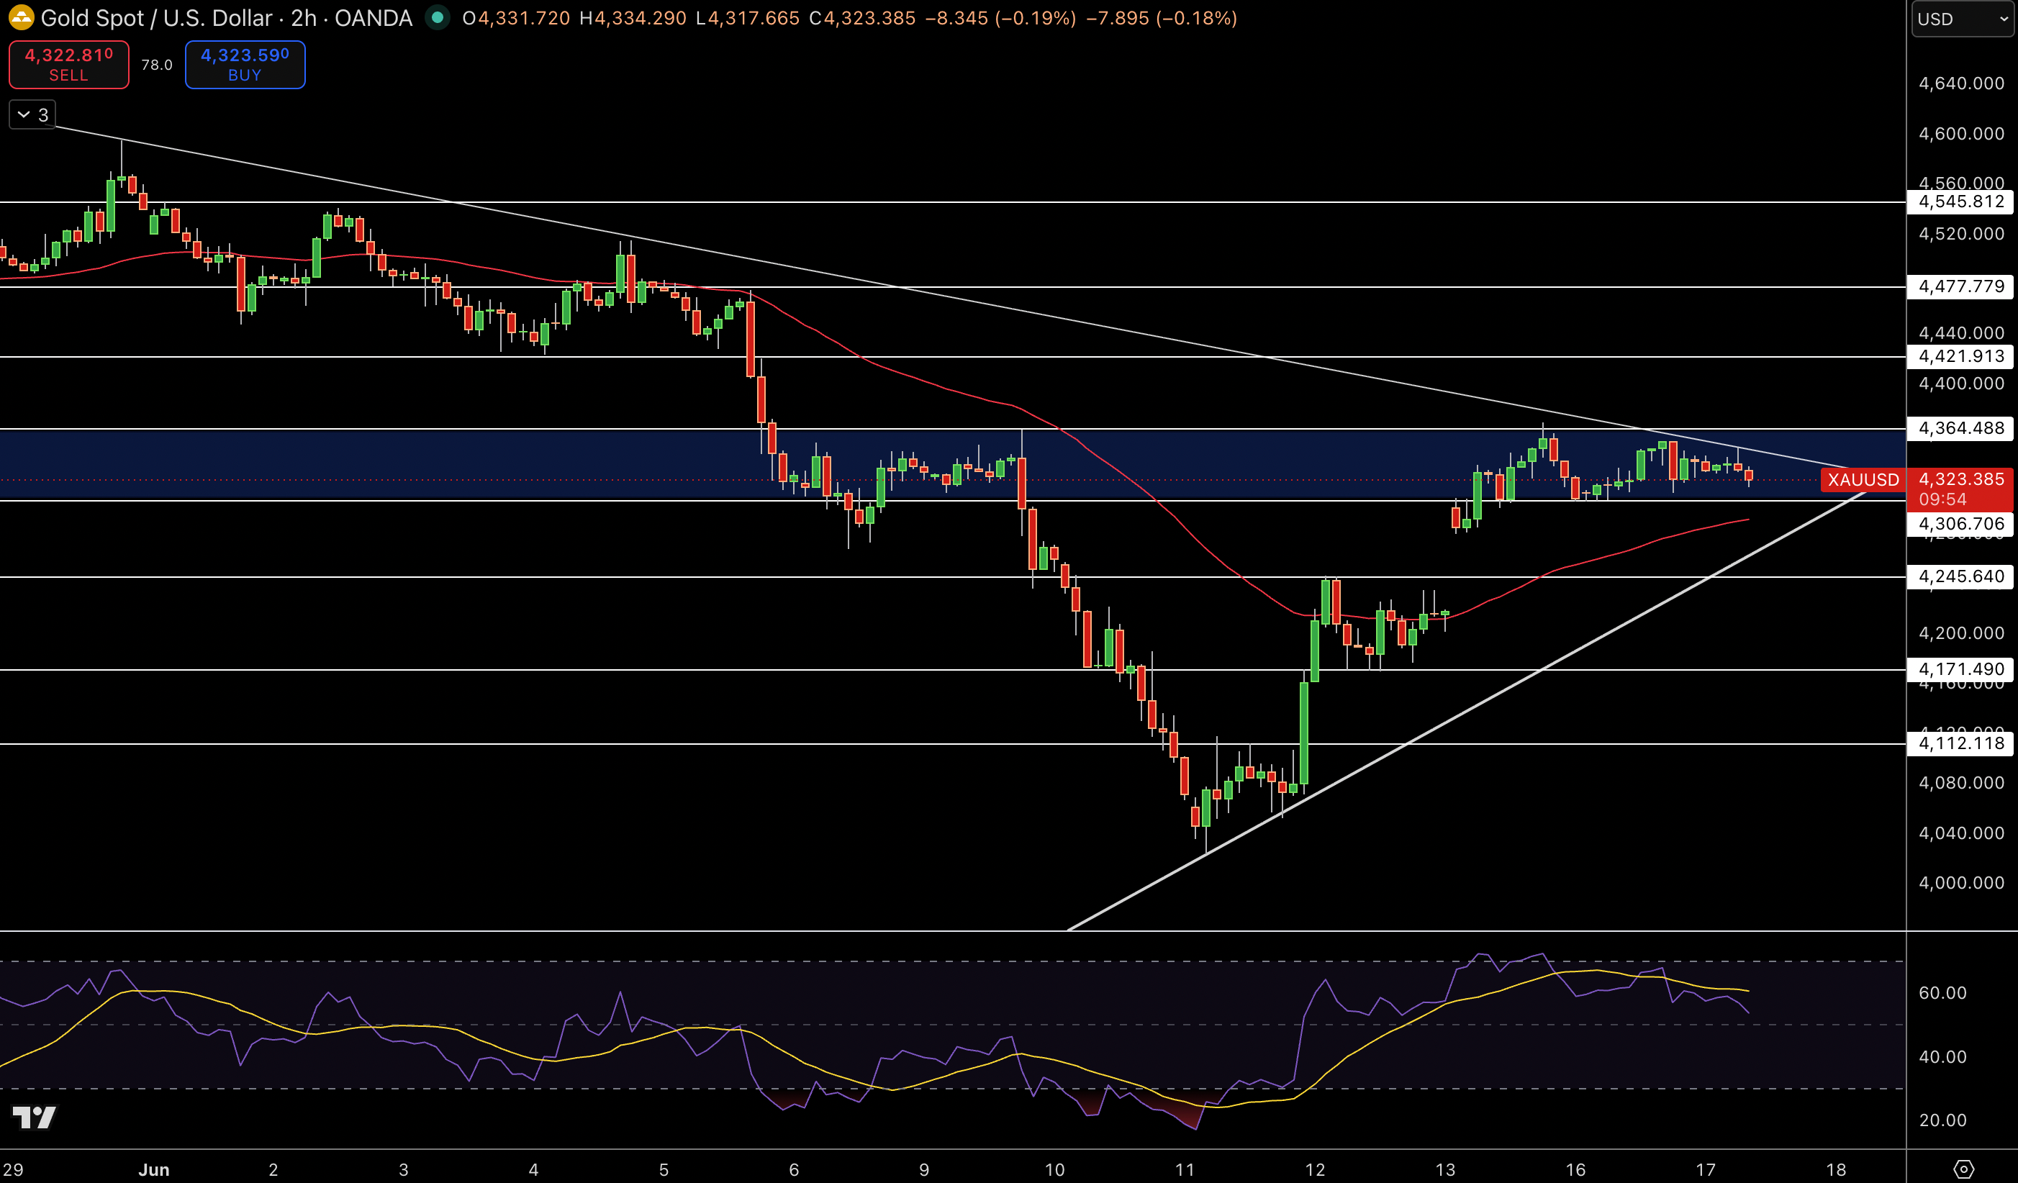Image resolution: width=2018 pixels, height=1183 pixels.
Task: Click the 78.0 spread value
Action: (157, 65)
